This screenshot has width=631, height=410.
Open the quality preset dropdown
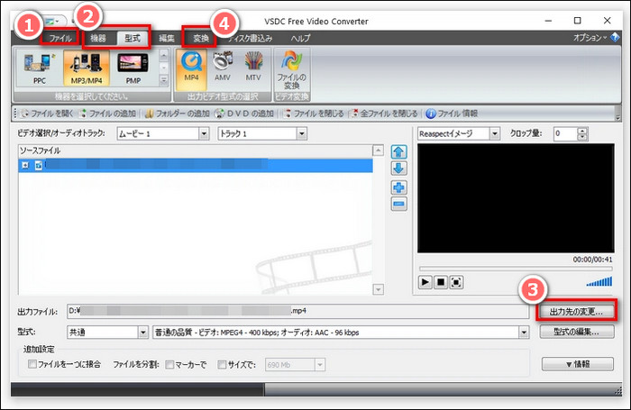524,333
